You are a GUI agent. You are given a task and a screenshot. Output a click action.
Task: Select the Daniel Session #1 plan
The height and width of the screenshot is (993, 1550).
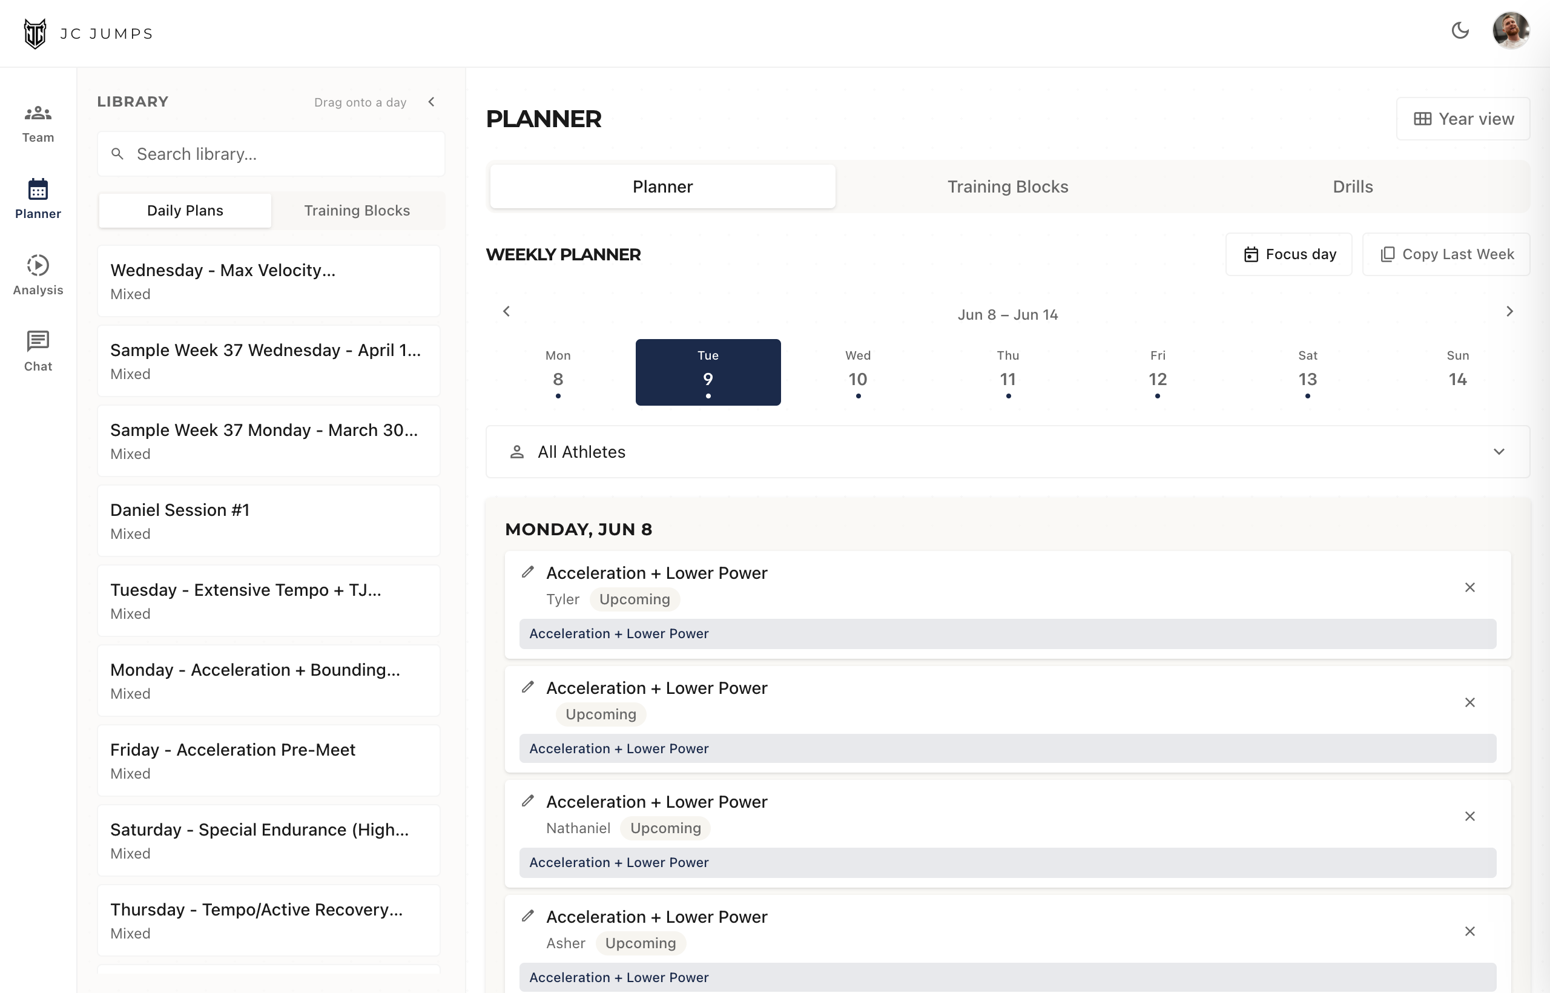[x=268, y=521]
